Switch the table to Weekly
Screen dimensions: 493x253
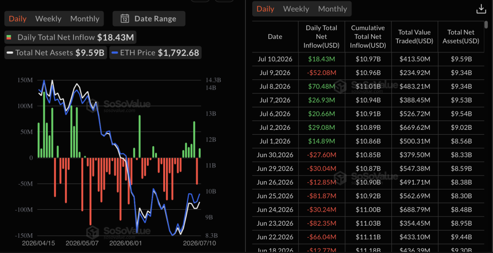click(x=296, y=9)
